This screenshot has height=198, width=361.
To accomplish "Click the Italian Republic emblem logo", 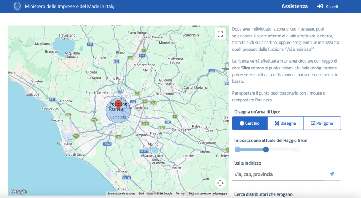I will coord(17,6).
